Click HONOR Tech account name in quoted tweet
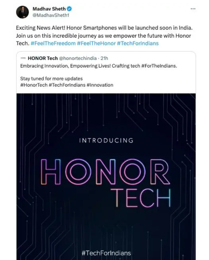 tap(43, 58)
